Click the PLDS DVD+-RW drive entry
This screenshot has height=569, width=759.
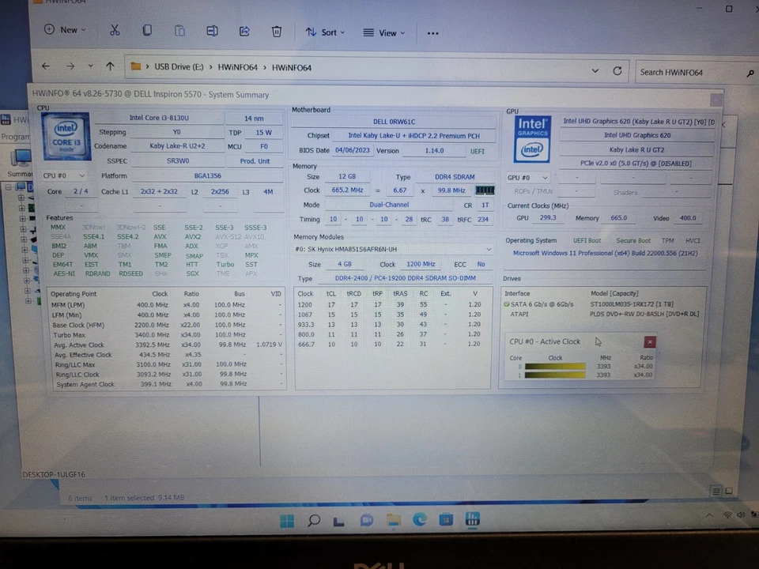[644, 314]
